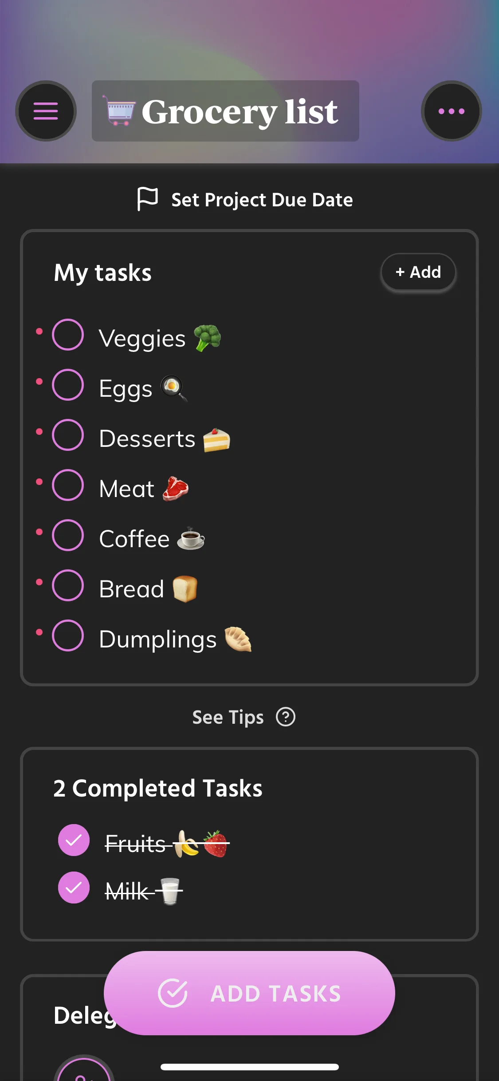Open the three-dots more options menu
Viewport: 499px width, 1081px height.
(x=451, y=111)
